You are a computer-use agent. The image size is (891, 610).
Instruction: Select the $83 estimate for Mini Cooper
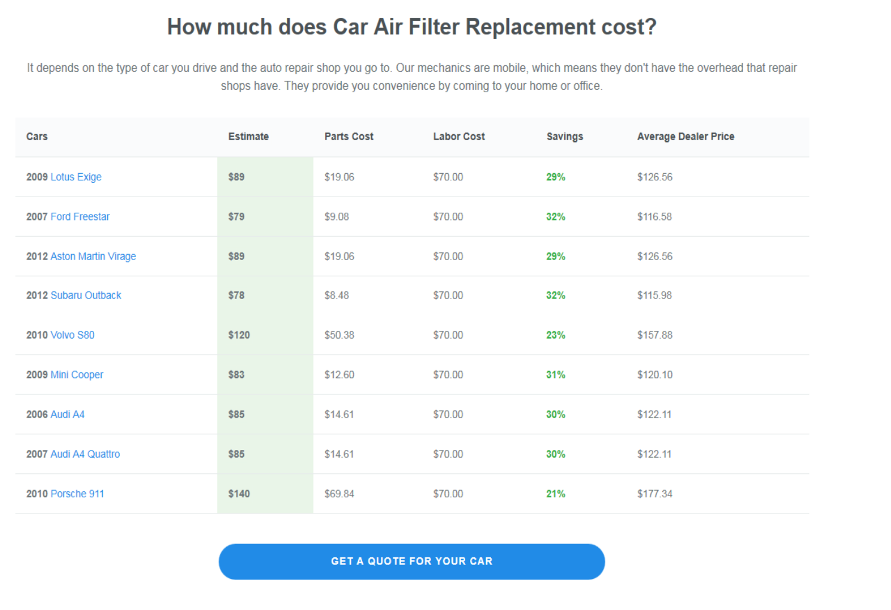pyautogui.click(x=237, y=375)
